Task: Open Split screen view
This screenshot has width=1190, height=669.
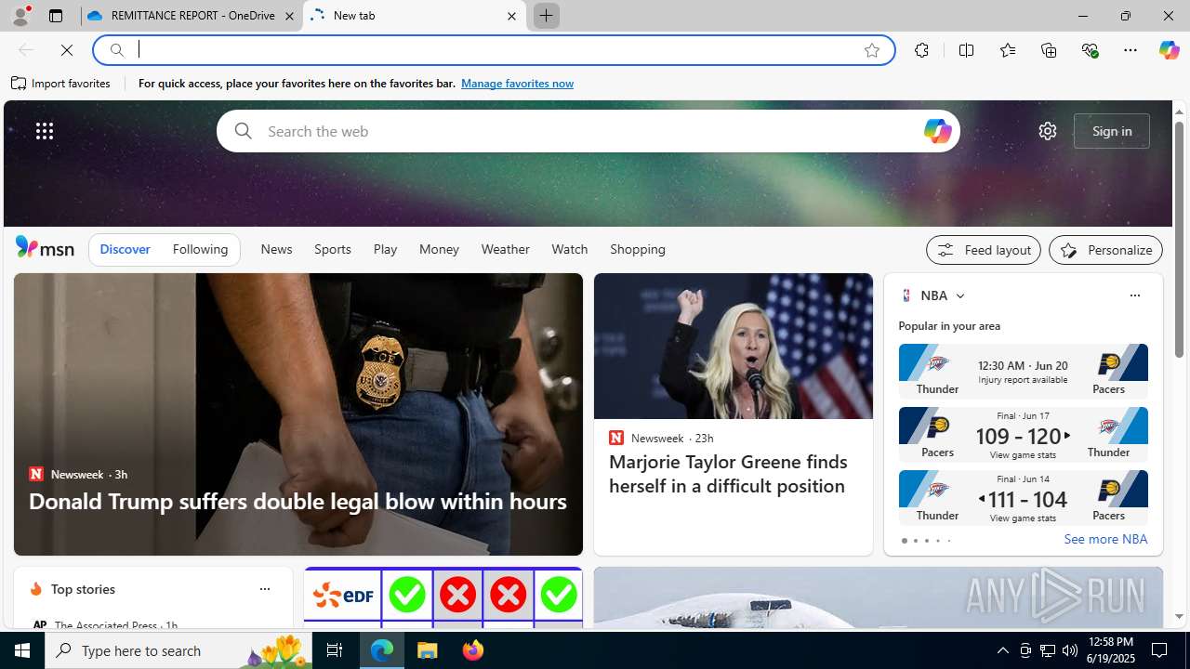Action: pyautogui.click(x=966, y=50)
